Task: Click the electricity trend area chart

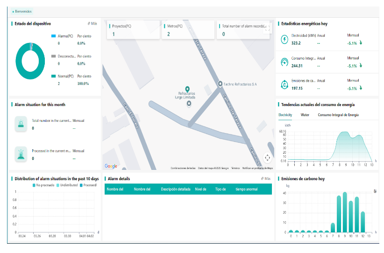Action: [x=330, y=147]
